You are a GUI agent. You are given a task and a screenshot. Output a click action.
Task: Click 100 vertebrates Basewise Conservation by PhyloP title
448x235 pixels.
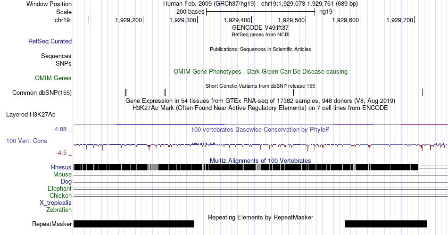(260, 129)
